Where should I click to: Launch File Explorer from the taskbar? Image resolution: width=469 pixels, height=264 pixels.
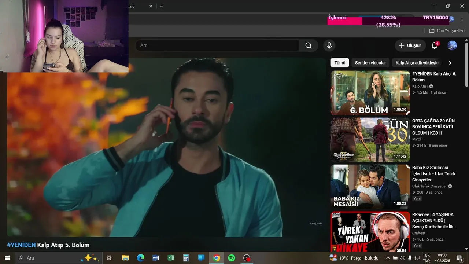pyautogui.click(x=125, y=258)
